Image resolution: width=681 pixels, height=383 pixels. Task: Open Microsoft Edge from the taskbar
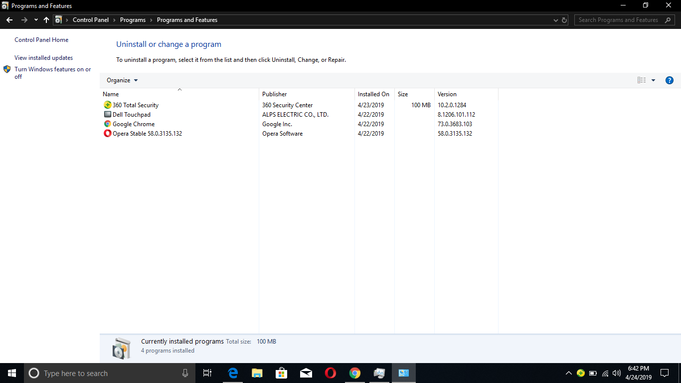[233, 373]
